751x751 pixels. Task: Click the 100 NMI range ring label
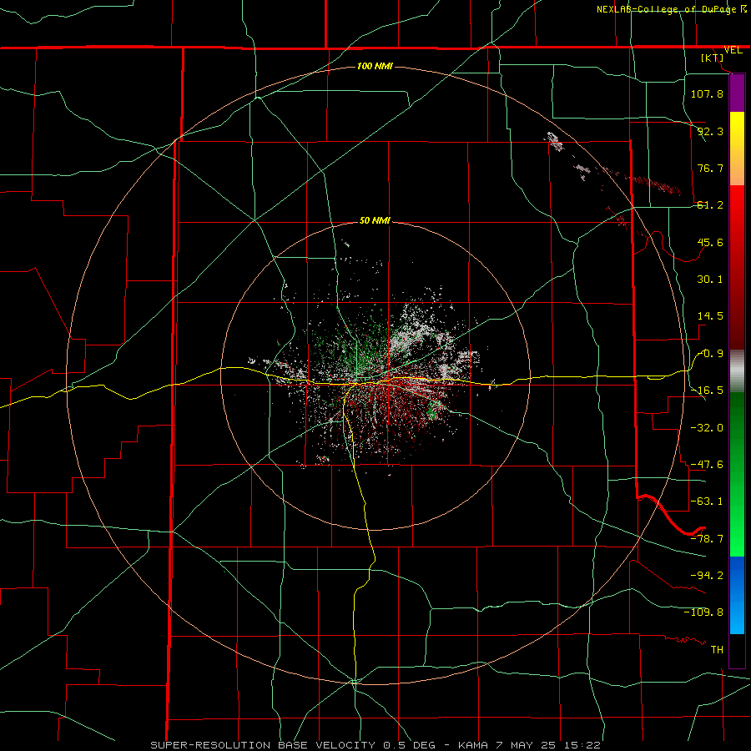375,66
